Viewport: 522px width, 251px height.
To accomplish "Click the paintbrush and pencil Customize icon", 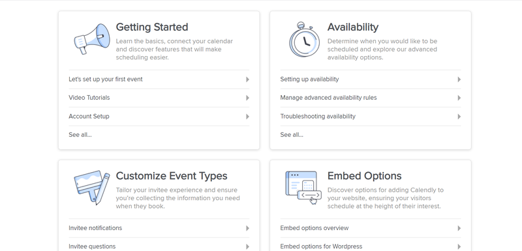I will pyautogui.click(x=91, y=188).
